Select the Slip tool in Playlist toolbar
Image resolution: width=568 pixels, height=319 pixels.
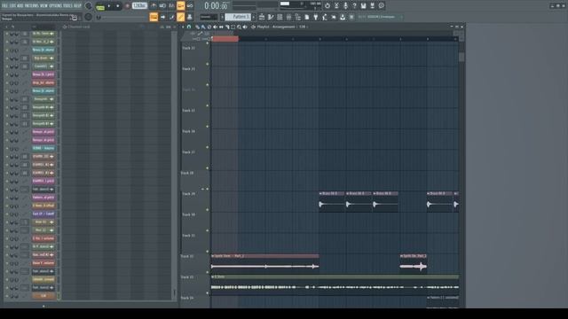(x=221, y=27)
